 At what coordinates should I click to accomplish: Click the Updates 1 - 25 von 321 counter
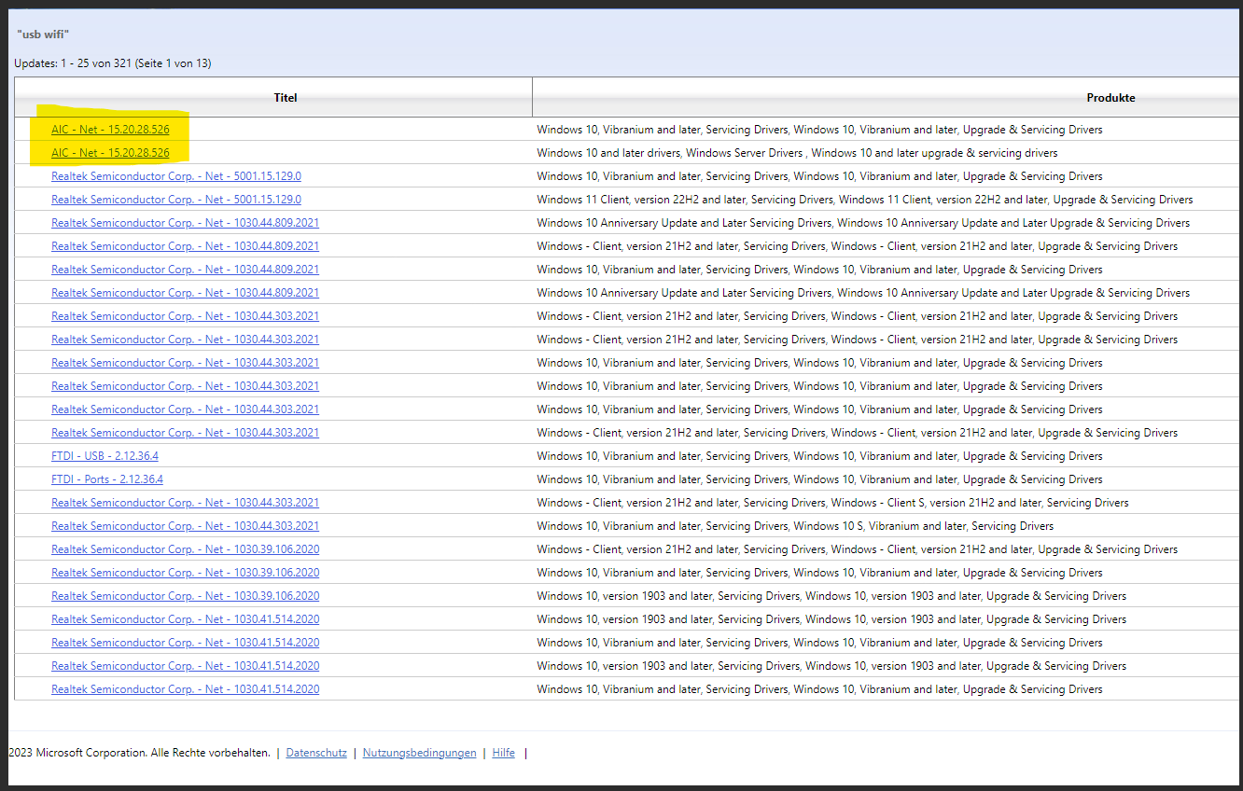pos(113,63)
